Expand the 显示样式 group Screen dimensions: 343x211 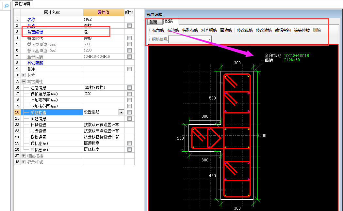pos(24,162)
